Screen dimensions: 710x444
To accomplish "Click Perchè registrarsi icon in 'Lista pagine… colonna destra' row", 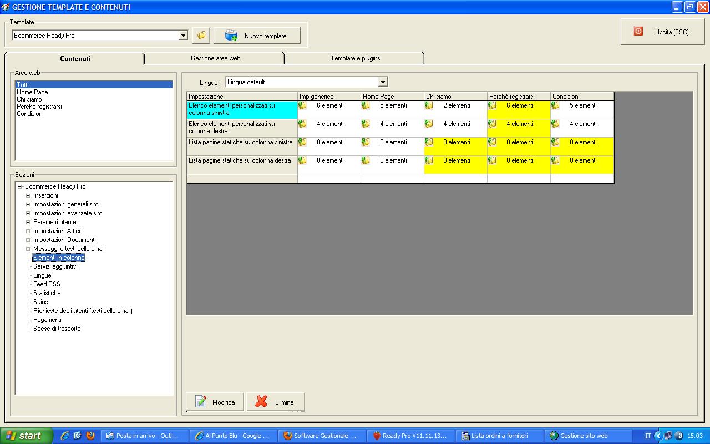I will pyautogui.click(x=492, y=160).
